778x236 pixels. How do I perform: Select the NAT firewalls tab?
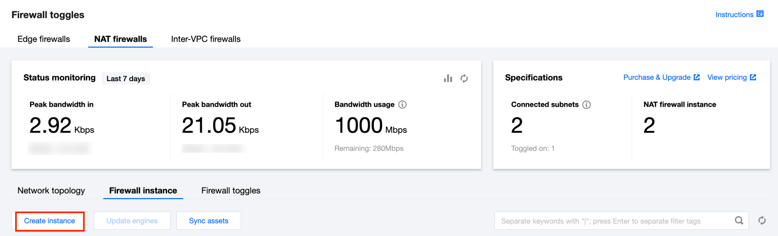point(121,39)
